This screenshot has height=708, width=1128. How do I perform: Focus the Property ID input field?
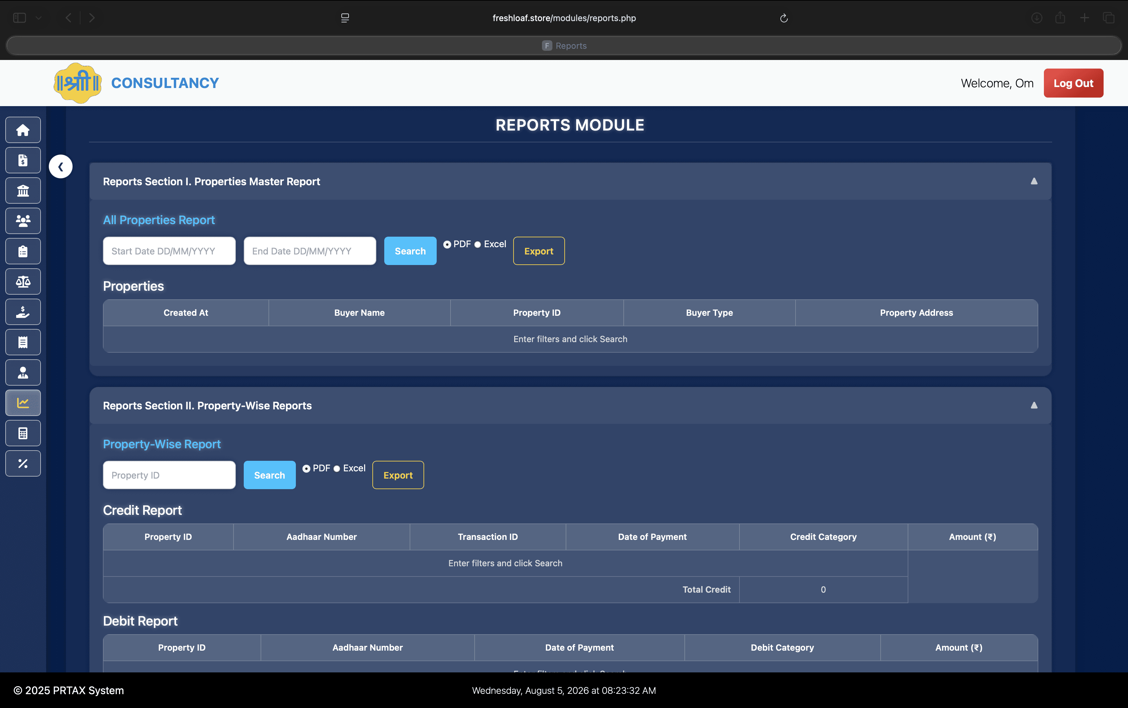(x=169, y=475)
